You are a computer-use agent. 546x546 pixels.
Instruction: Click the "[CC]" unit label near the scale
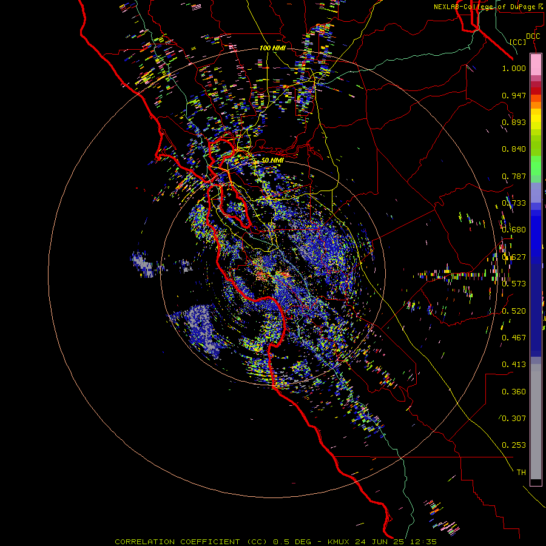(518, 42)
